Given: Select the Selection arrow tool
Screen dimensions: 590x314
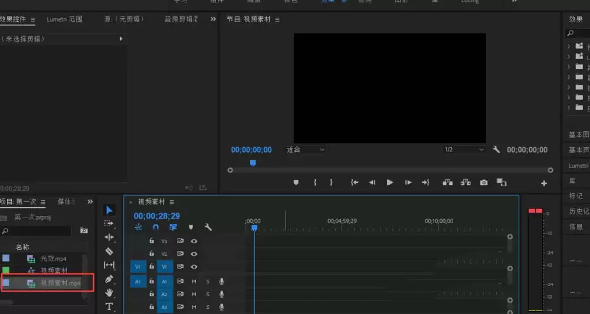Looking at the screenshot, I should (109, 210).
